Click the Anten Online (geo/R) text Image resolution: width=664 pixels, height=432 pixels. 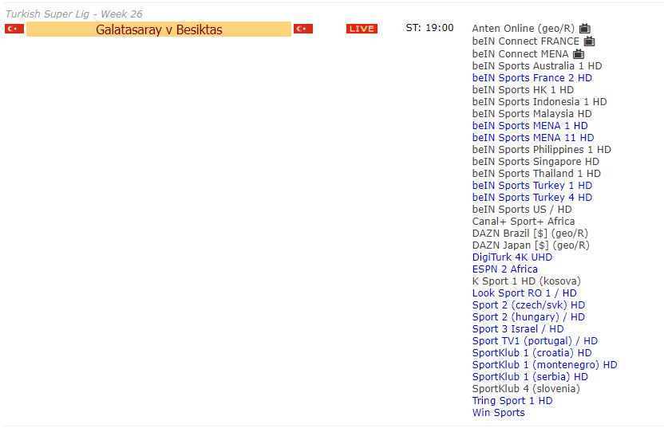tap(524, 29)
